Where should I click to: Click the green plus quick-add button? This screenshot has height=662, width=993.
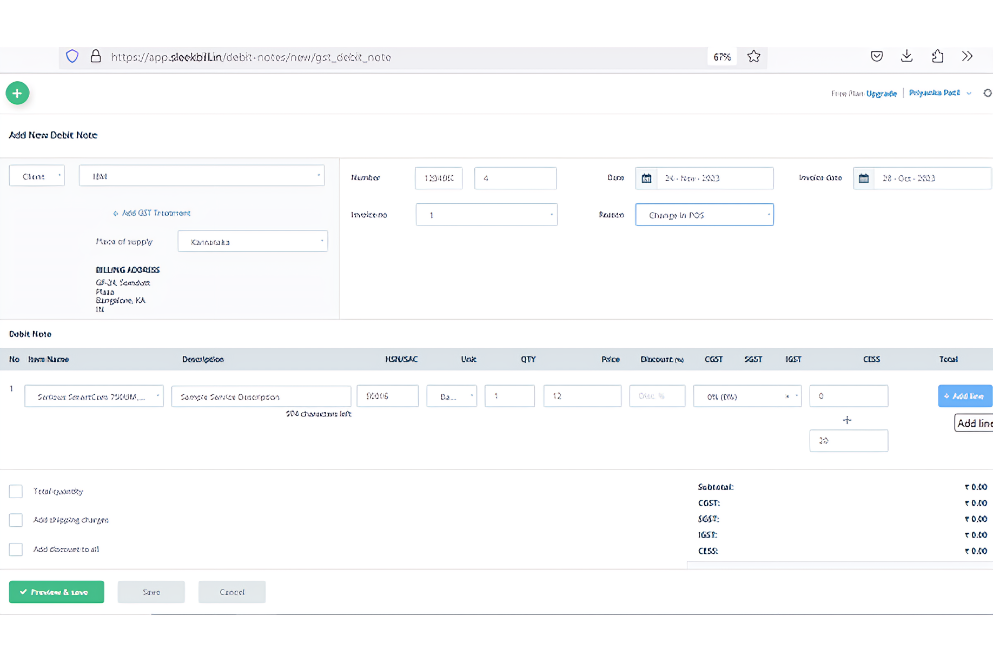tap(17, 93)
